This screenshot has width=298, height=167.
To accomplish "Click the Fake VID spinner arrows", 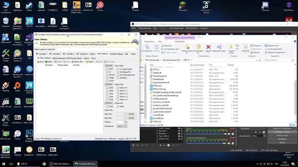I will 126,114.
